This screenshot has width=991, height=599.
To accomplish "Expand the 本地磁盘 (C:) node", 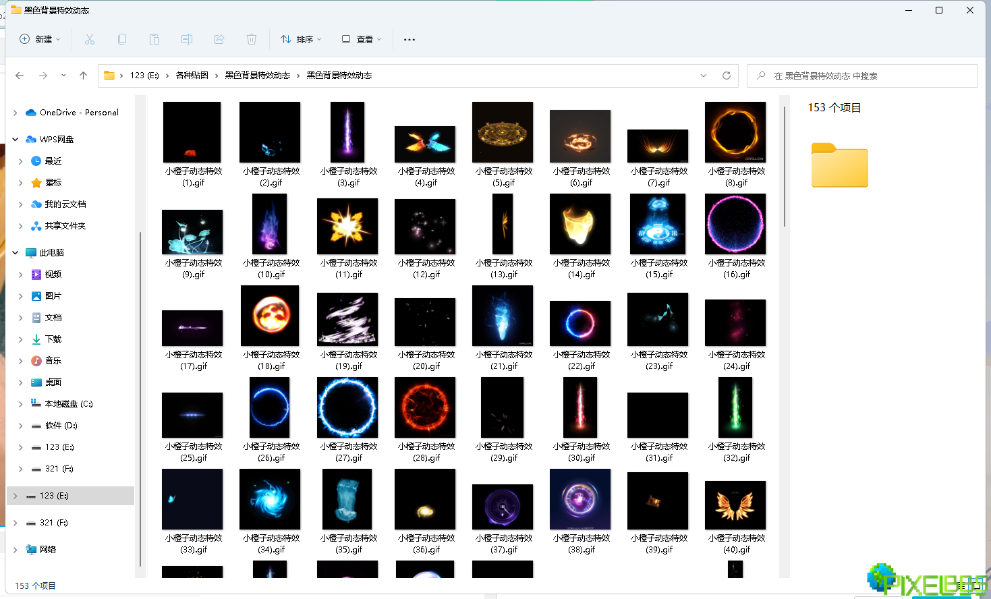I will pos(21,404).
